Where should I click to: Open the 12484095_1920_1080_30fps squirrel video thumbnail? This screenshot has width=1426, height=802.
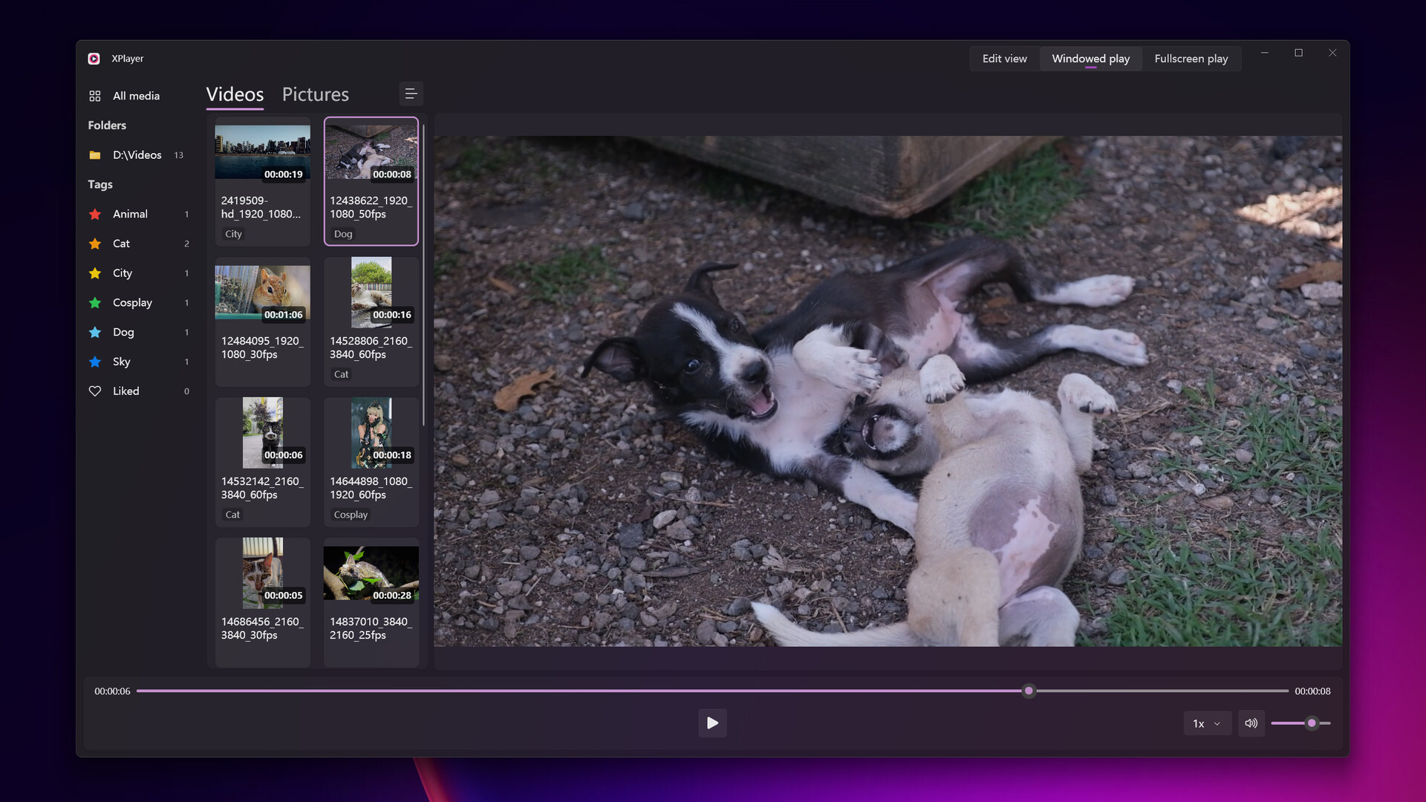[262, 293]
